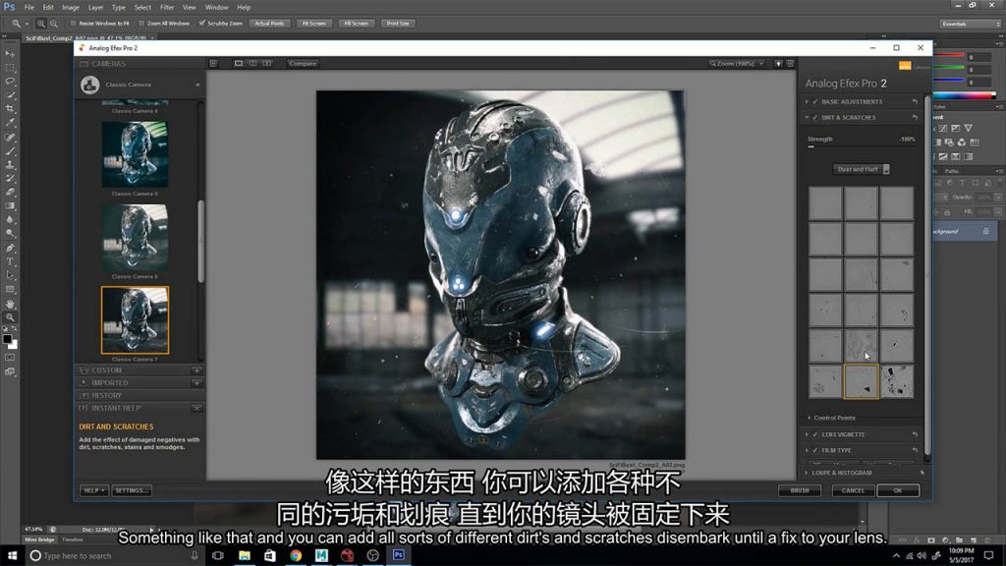Enable Zoom All Windows checkbox
The image size is (1006, 566).
tap(141, 24)
